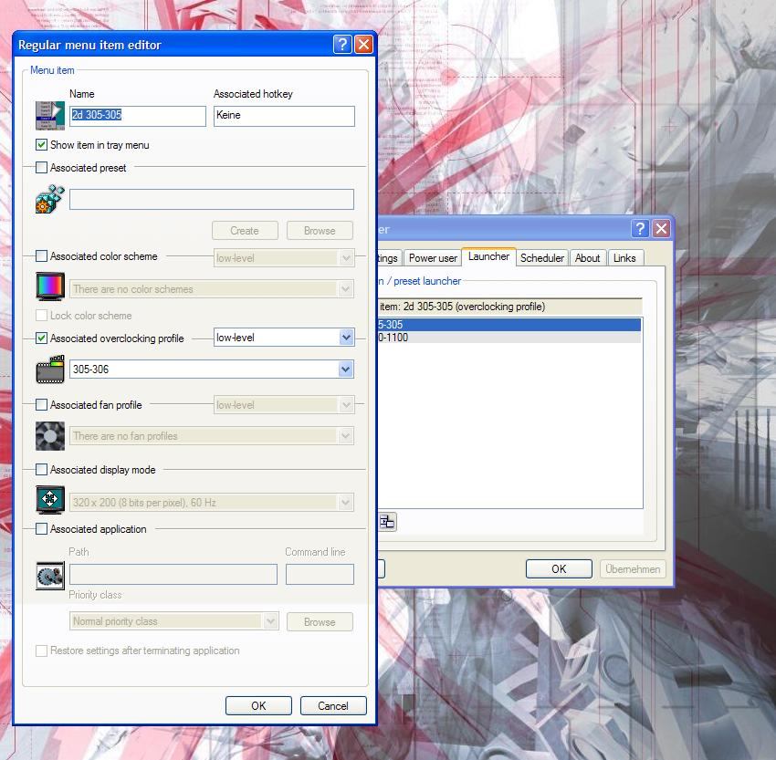Uncheck Associated overclocking profile
This screenshot has height=760, width=776.
[x=42, y=338]
